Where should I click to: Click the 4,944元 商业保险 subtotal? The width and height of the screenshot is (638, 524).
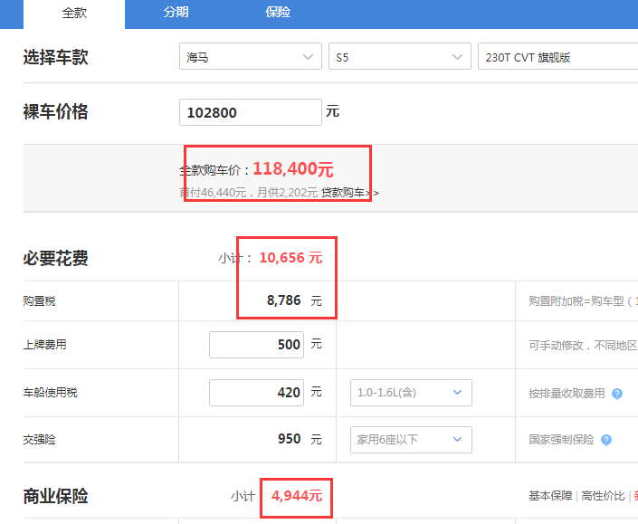297,496
